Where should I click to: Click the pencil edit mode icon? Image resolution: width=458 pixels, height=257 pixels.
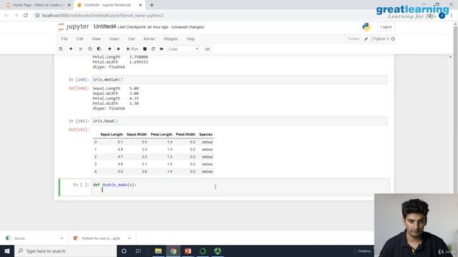click(x=366, y=39)
